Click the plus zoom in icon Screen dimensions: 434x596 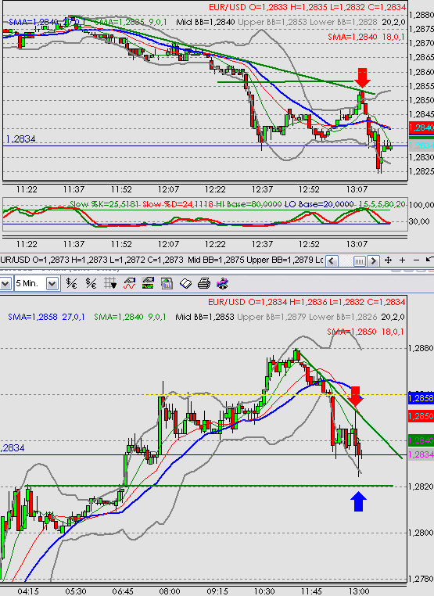pos(402,260)
